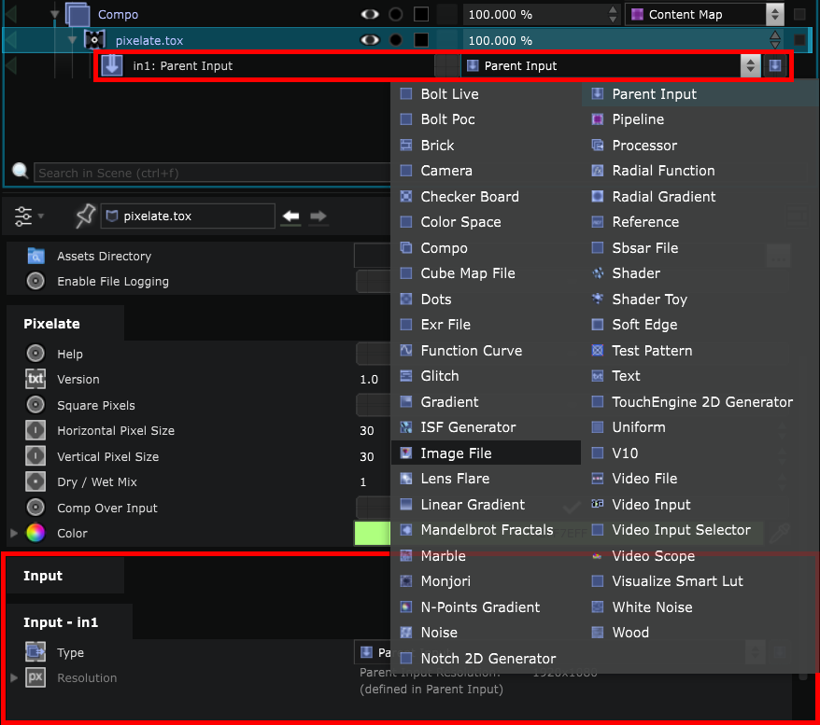
Task: Toggle Enable File Logging switch
Action: (x=374, y=282)
